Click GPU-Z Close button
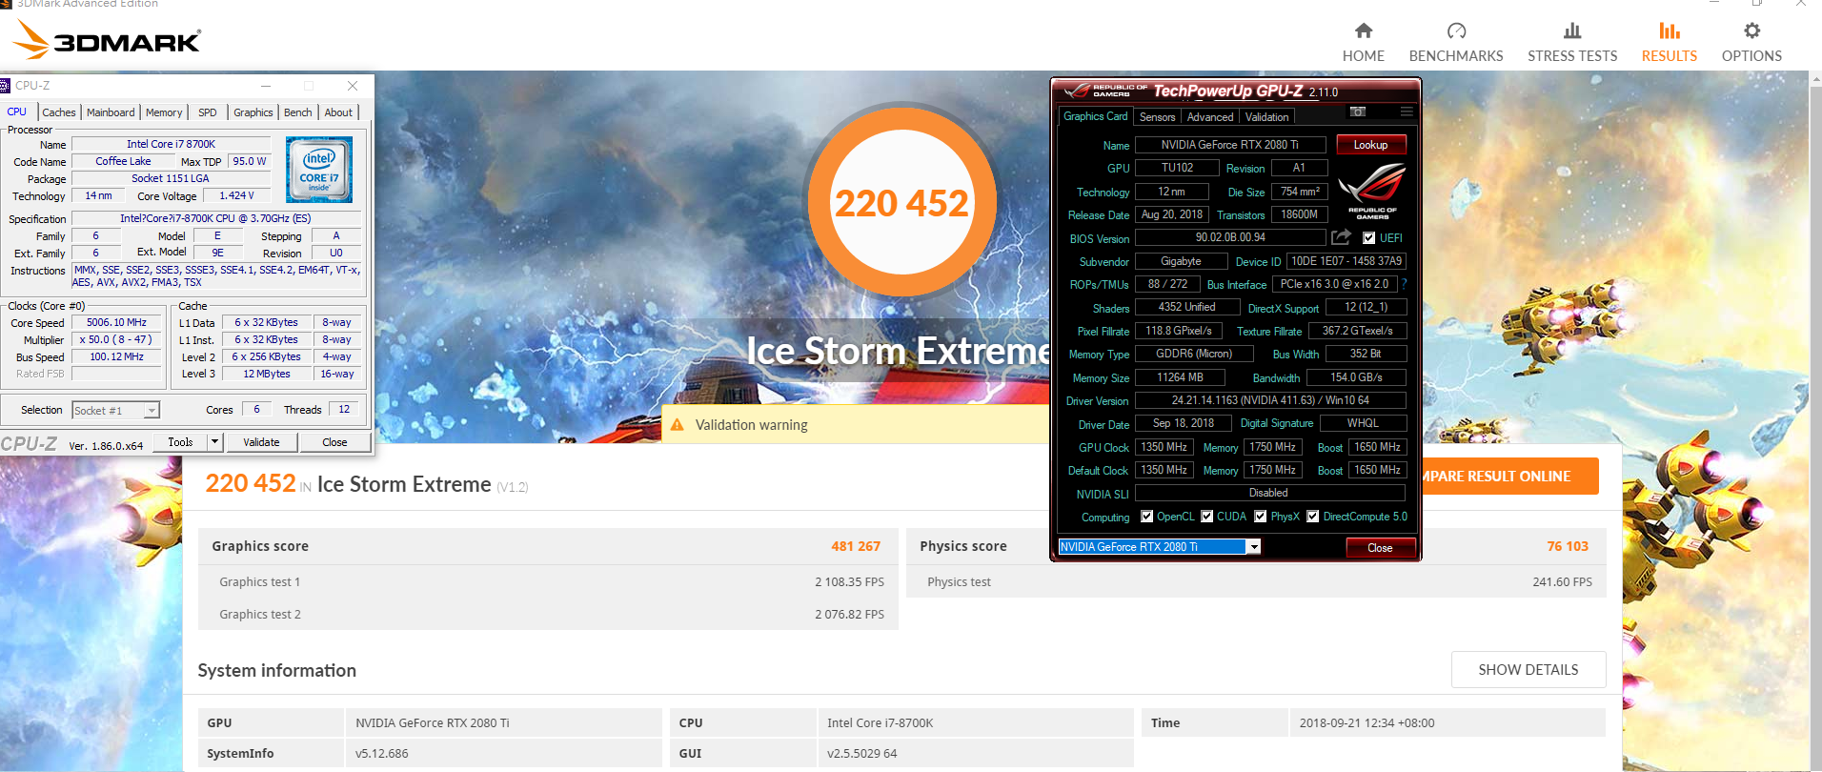This screenshot has height=772, width=1822. point(1380,548)
